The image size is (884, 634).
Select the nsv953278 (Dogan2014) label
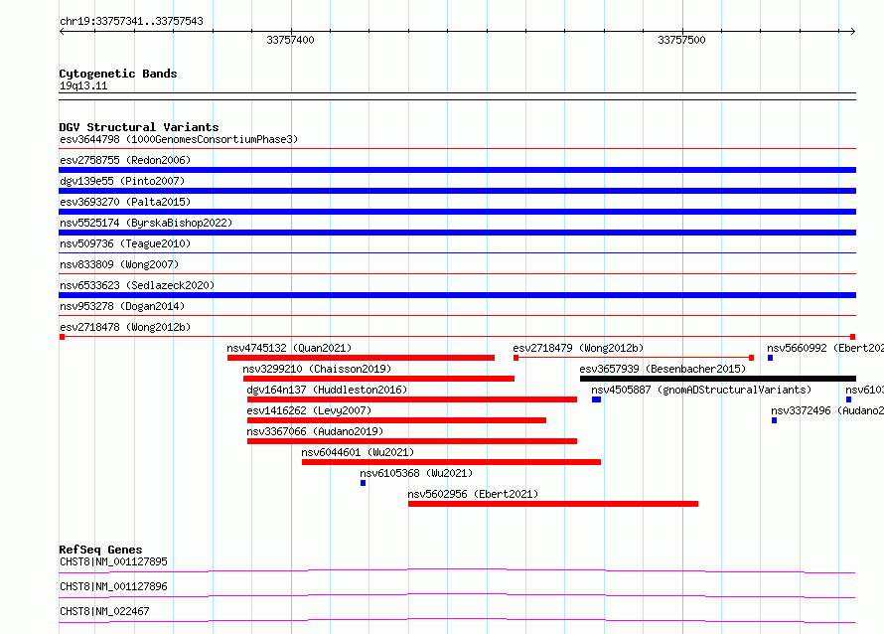point(122,306)
